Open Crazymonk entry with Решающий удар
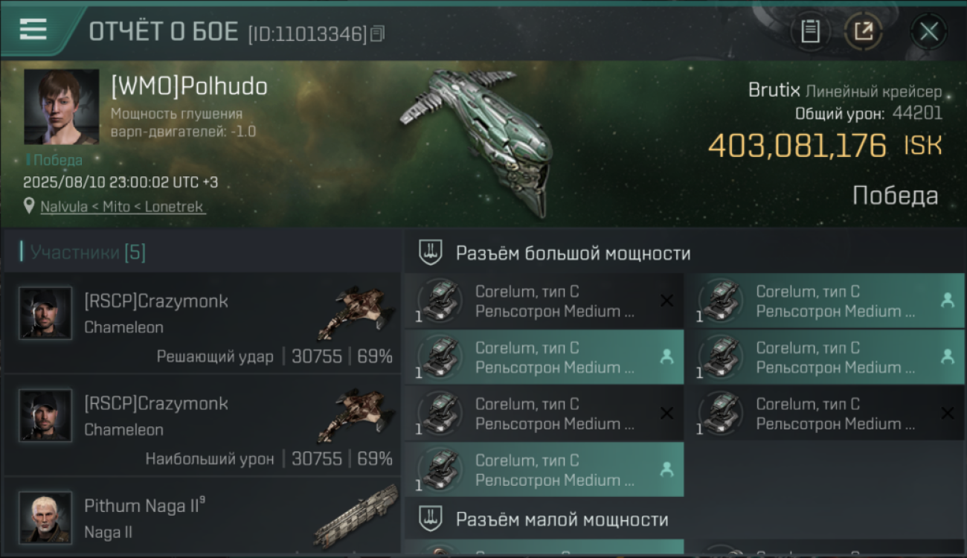967x558 pixels. 202,324
